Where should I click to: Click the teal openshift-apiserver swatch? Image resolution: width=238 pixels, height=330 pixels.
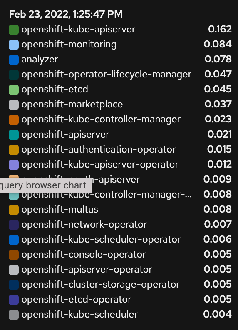14,135
